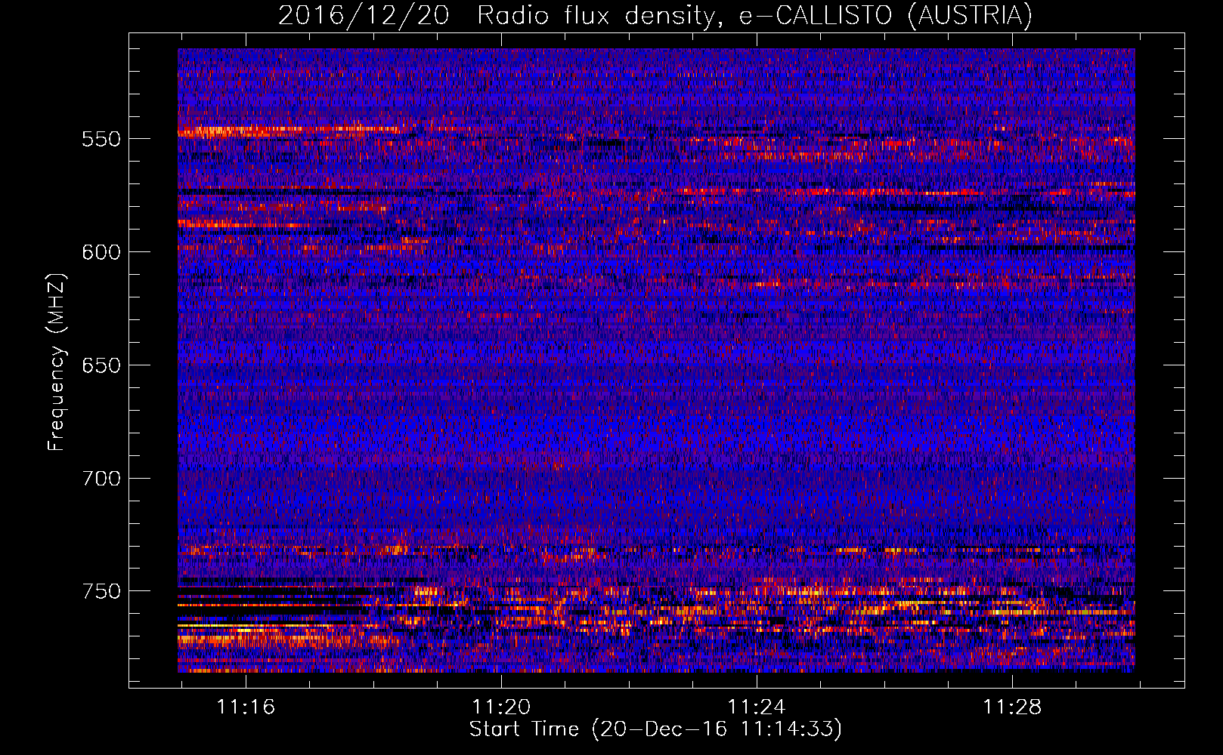Click the 550 frequency tick label
Viewport: 1223px width, 755px height.
pyautogui.click(x=101, y=139)
